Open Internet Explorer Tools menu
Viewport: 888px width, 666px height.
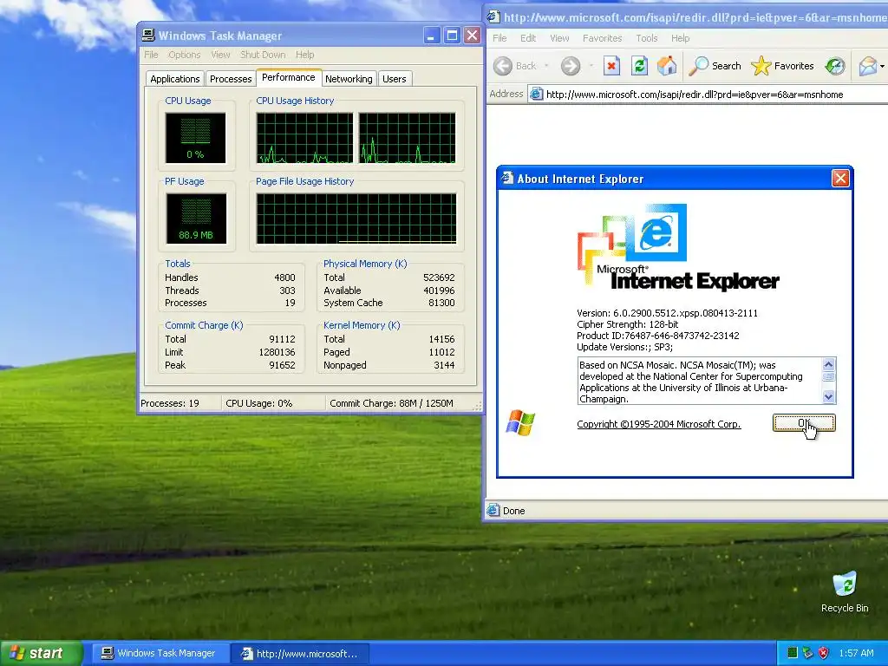coord(646,38)
